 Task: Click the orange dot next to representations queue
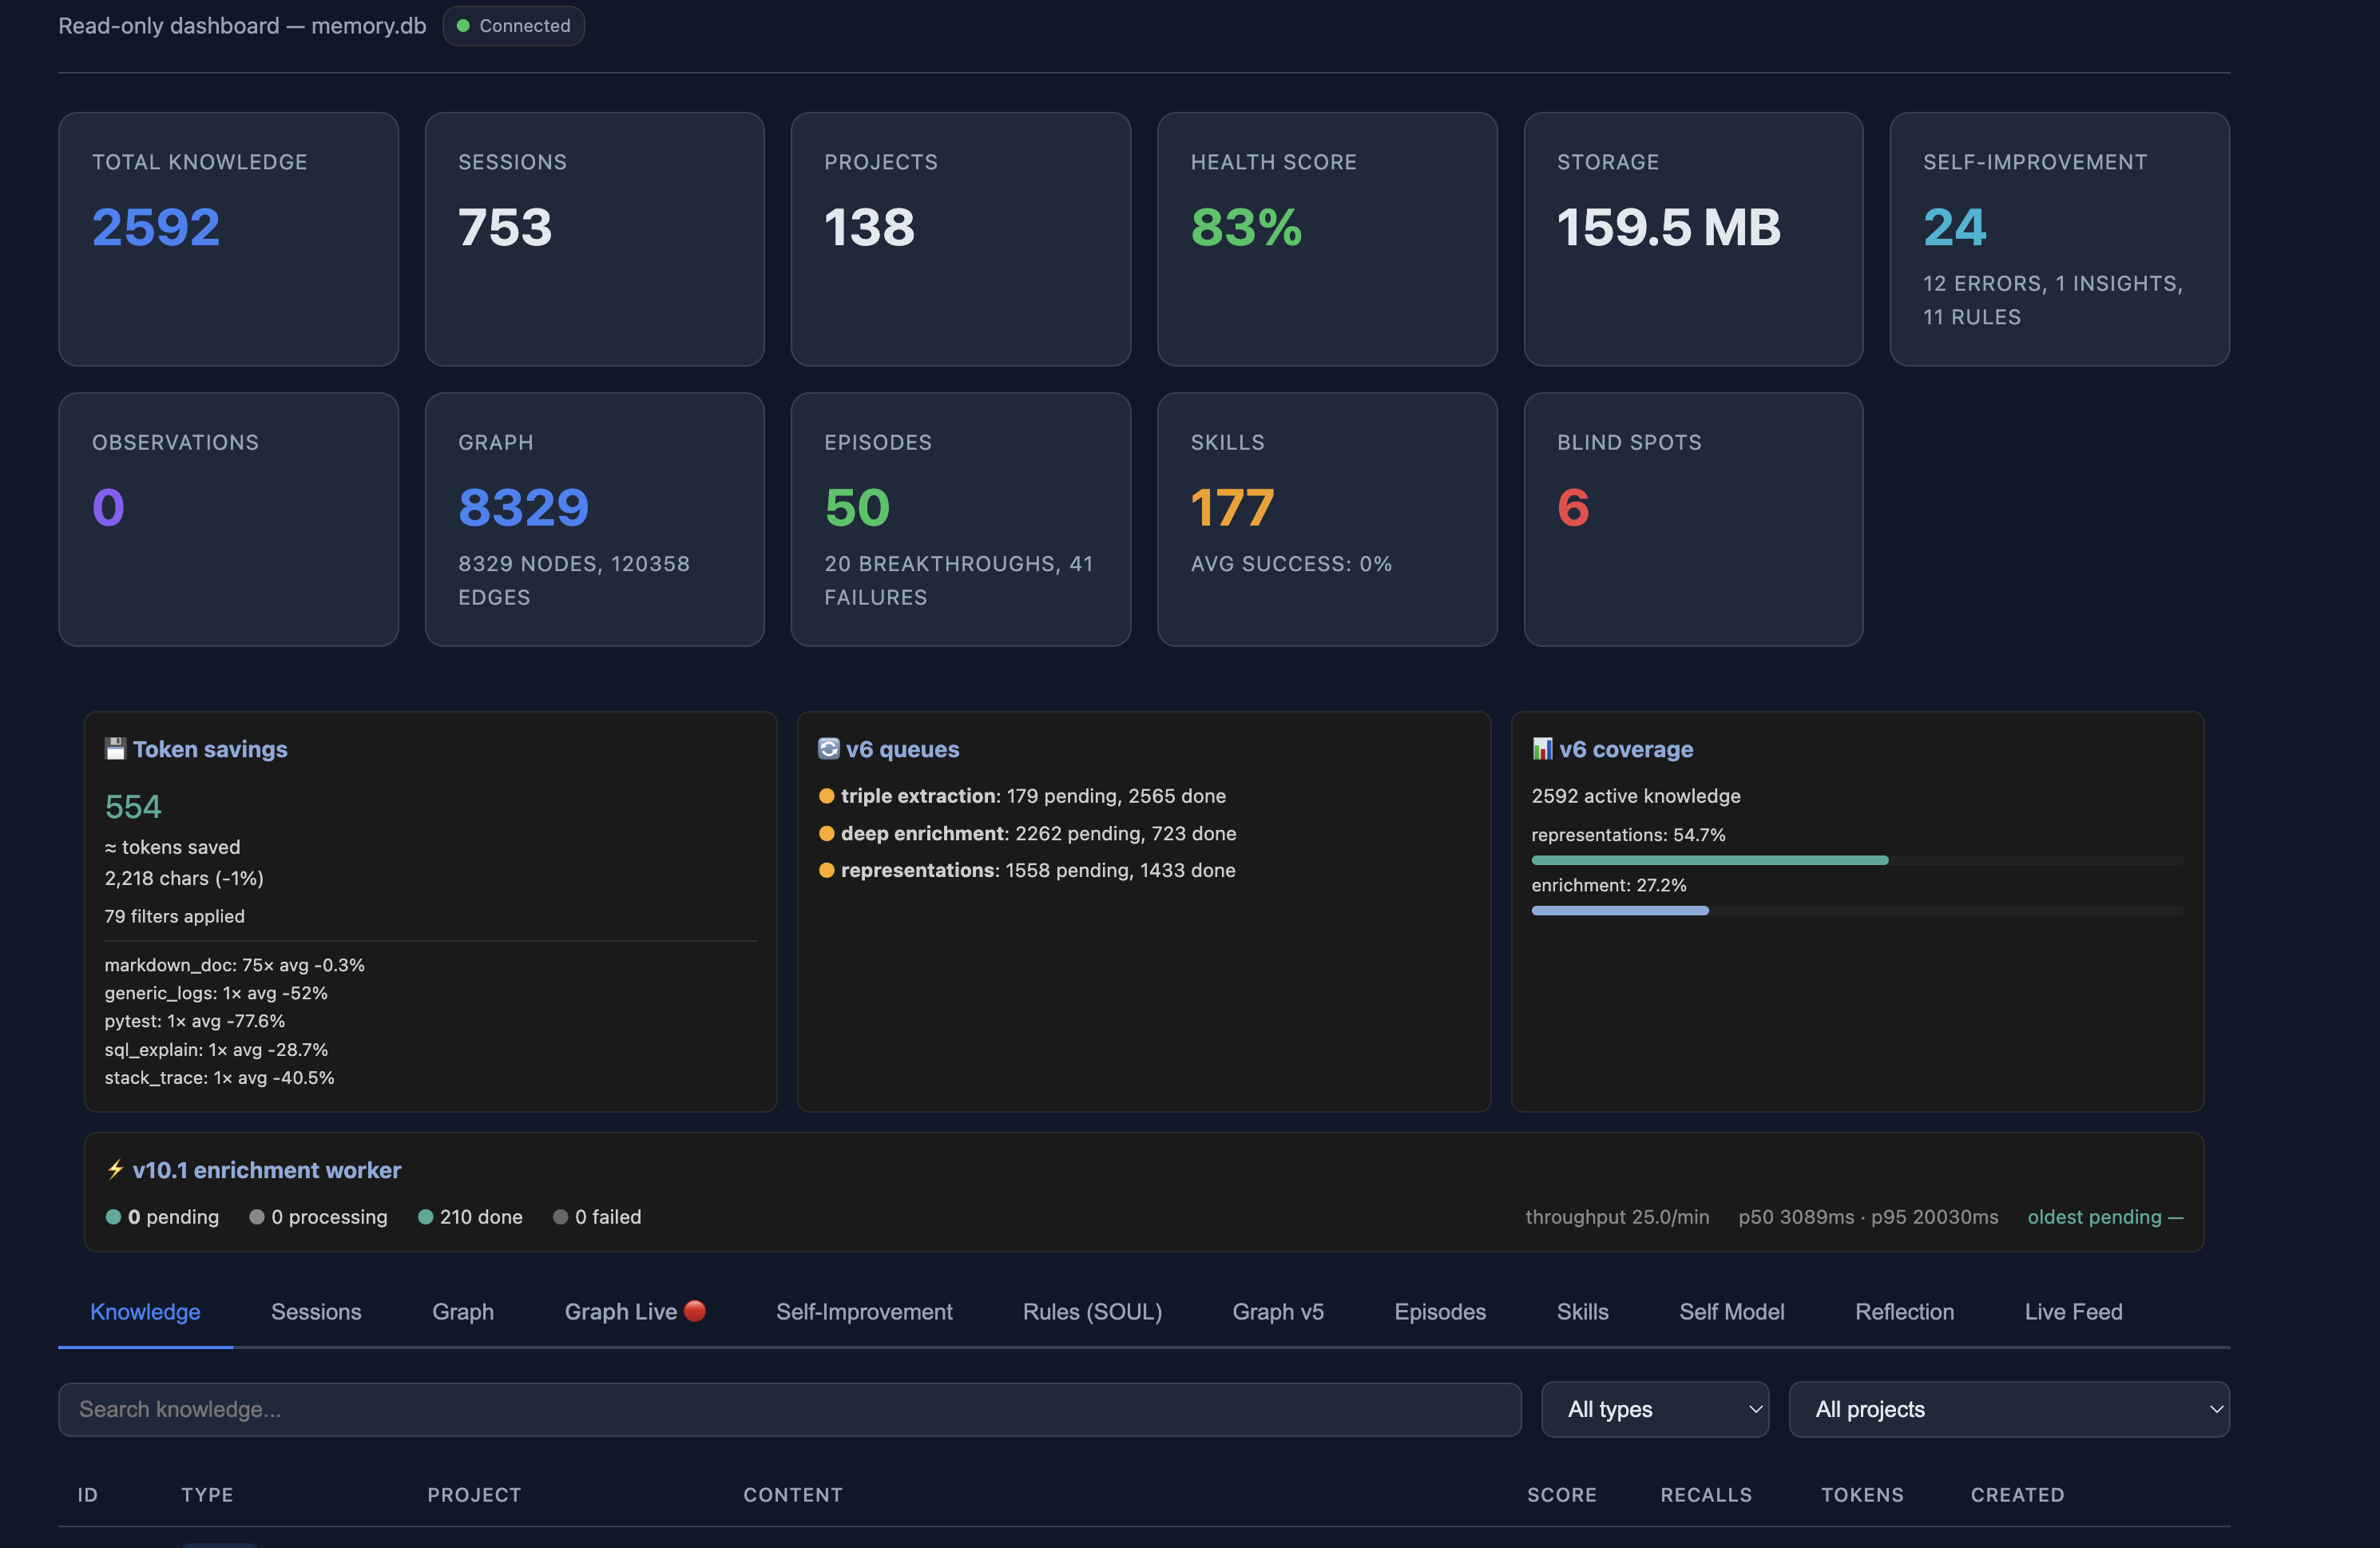pyautogui.click(x=826, y=870)
